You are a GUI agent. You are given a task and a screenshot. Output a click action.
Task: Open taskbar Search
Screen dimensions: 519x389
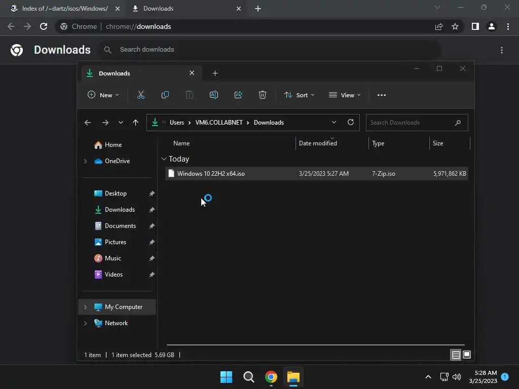pos(248,377)
